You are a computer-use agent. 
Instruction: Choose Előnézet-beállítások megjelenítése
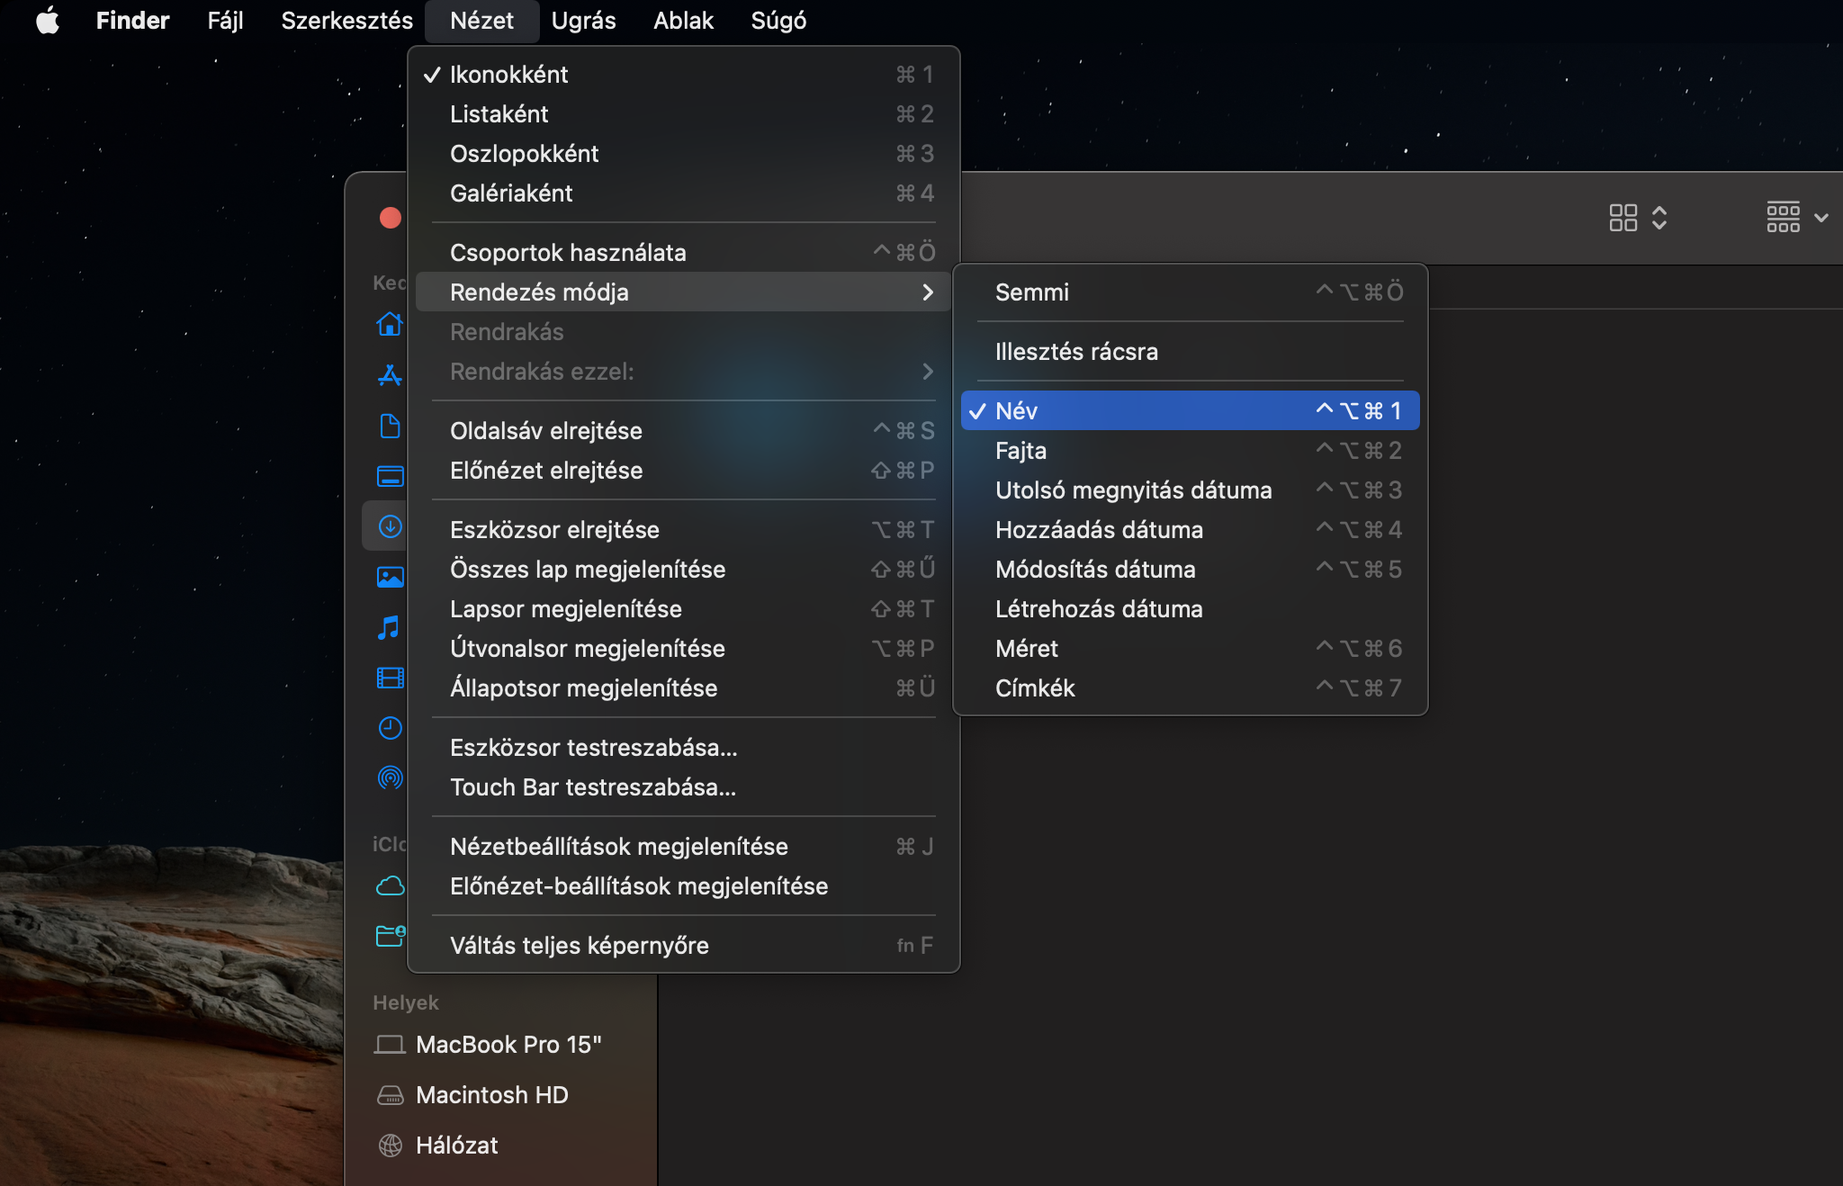[x=684, y=886]
